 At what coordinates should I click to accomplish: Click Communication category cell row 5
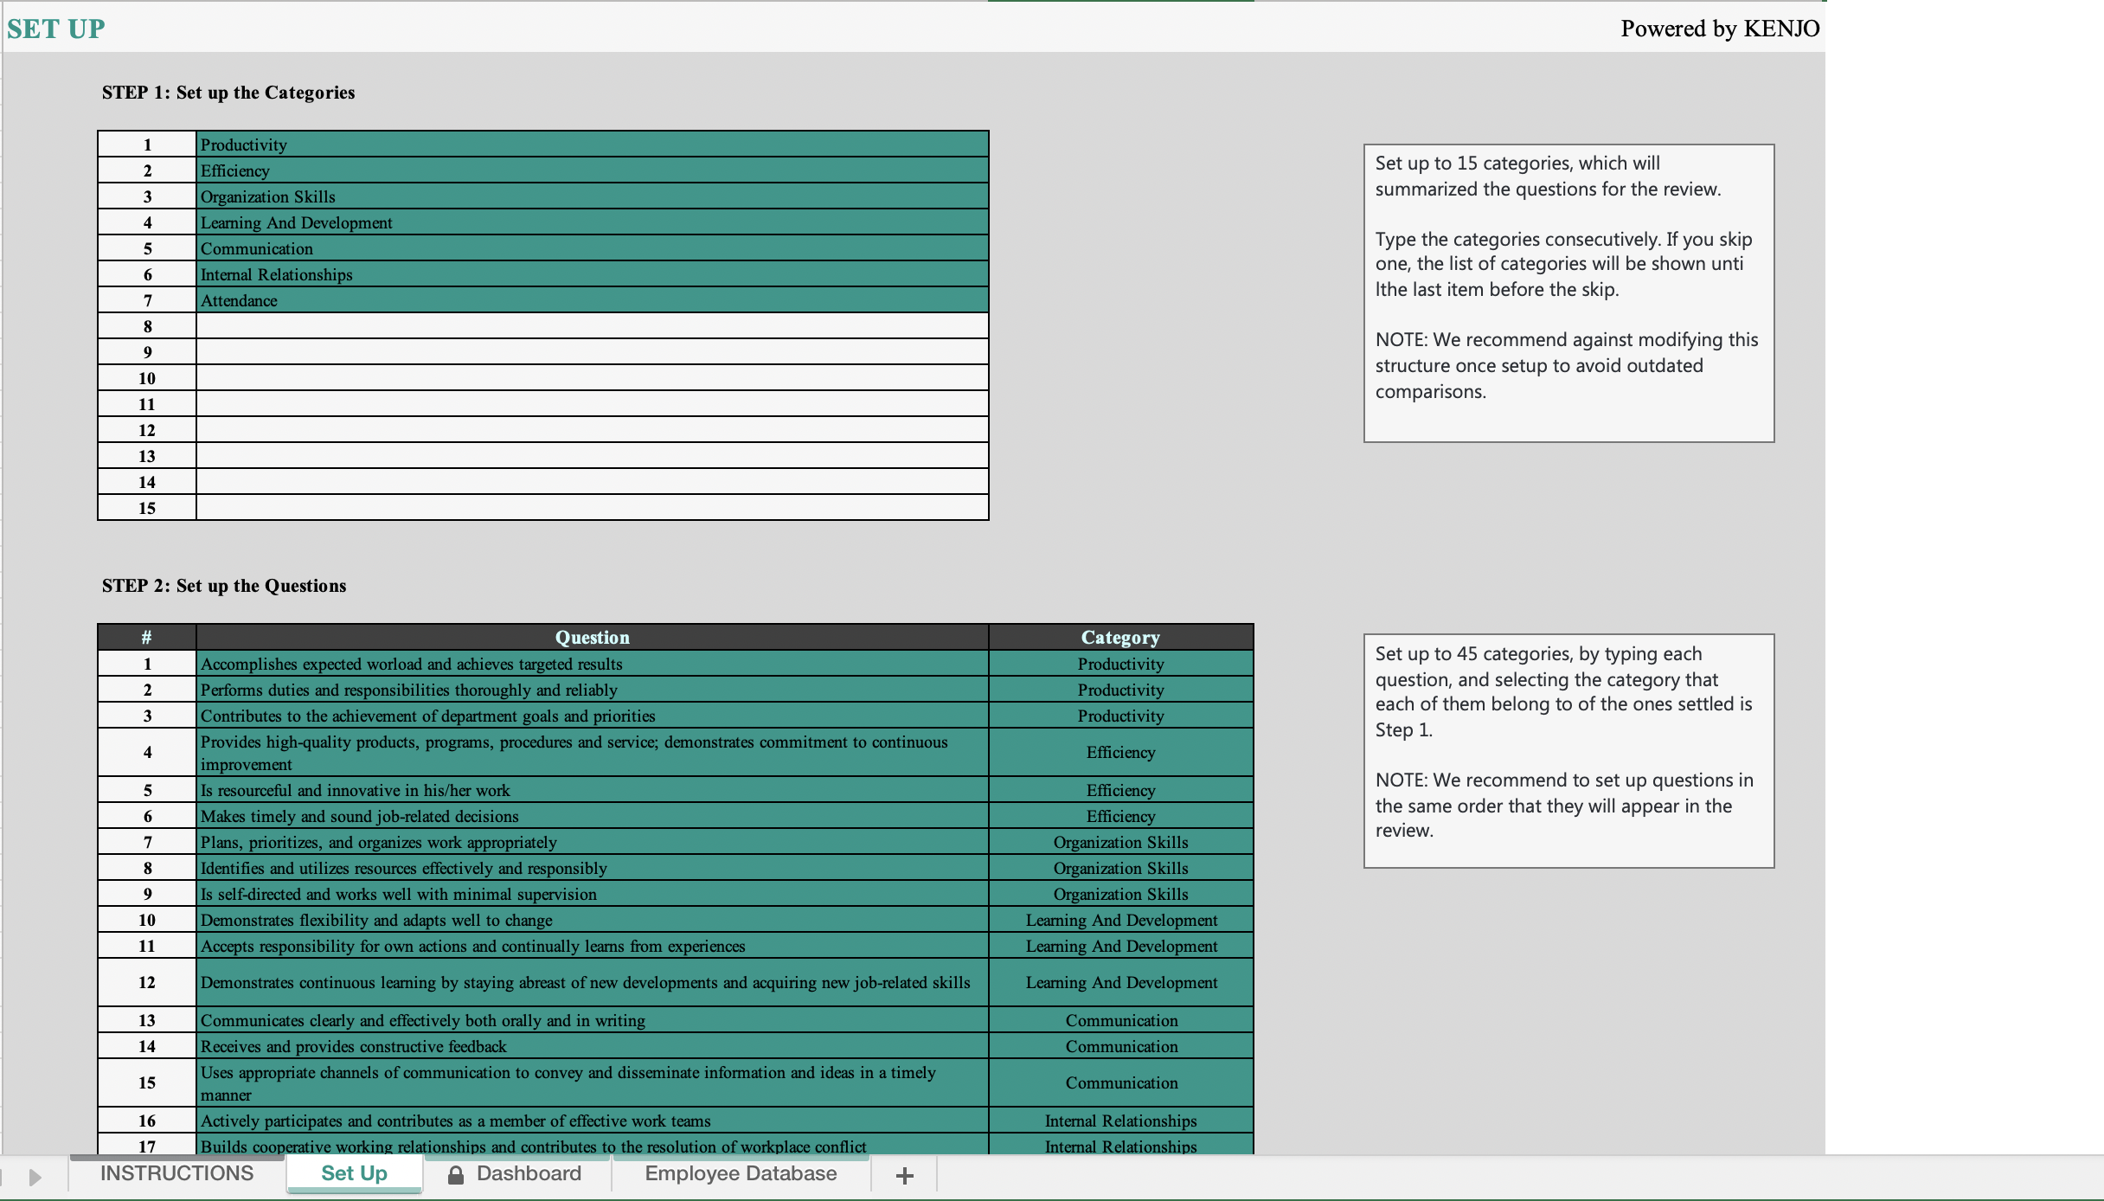click(x=591, y=247)
